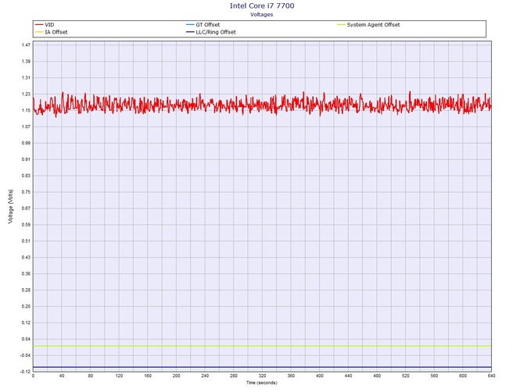This screenshot has width=524, height=392.
Task: Click the LLC/Ring Offset legend entry
Action: point(211,32)
